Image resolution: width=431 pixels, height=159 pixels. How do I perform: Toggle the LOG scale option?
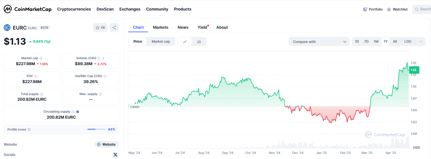click(408, 42)
